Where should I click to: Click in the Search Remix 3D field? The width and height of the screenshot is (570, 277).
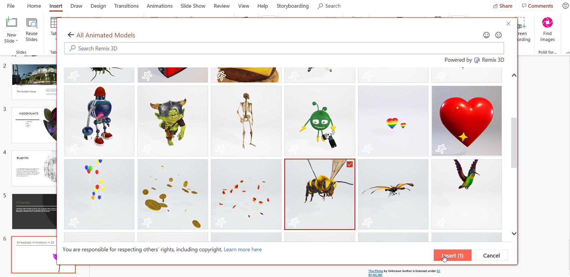[284, 48]
